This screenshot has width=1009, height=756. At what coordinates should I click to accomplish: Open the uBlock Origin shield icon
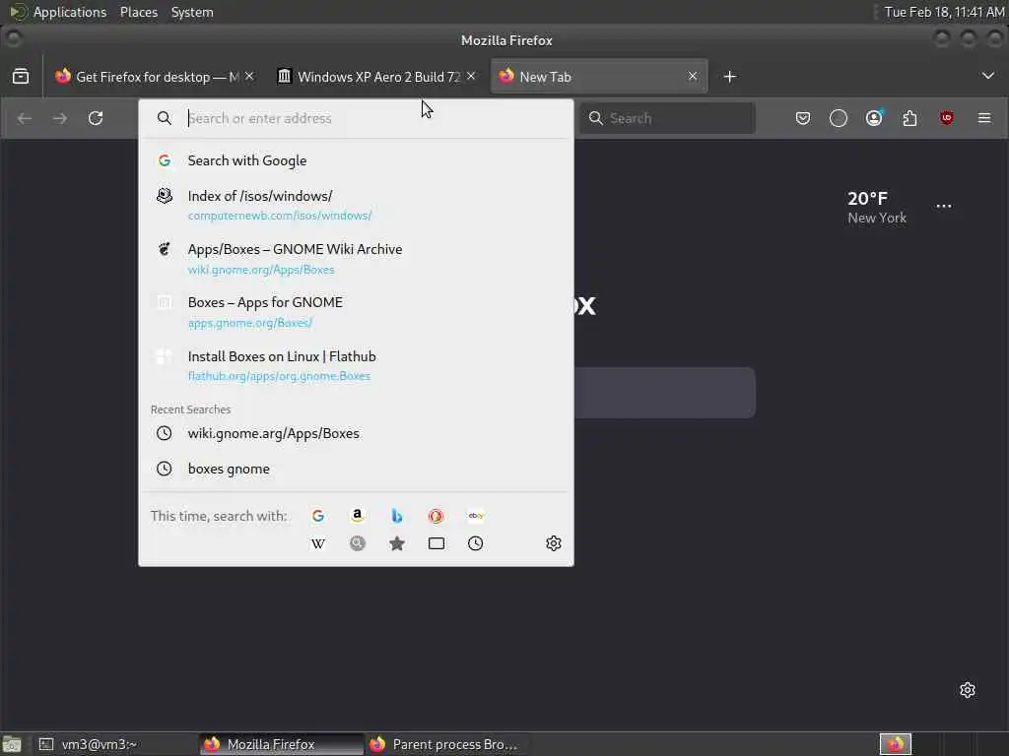(x=947, y=118)
